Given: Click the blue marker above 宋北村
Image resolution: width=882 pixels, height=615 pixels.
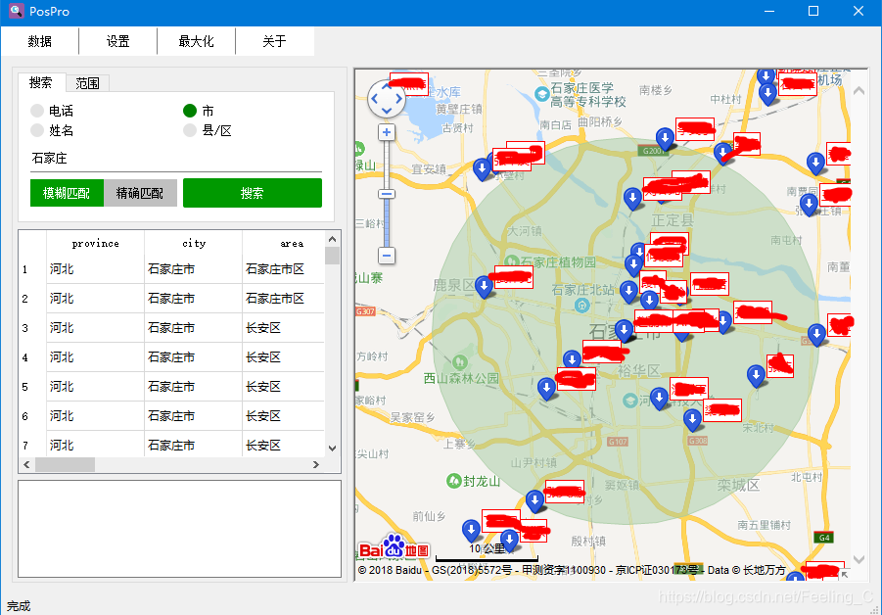Looking at the screenshot, I should 692,419.
